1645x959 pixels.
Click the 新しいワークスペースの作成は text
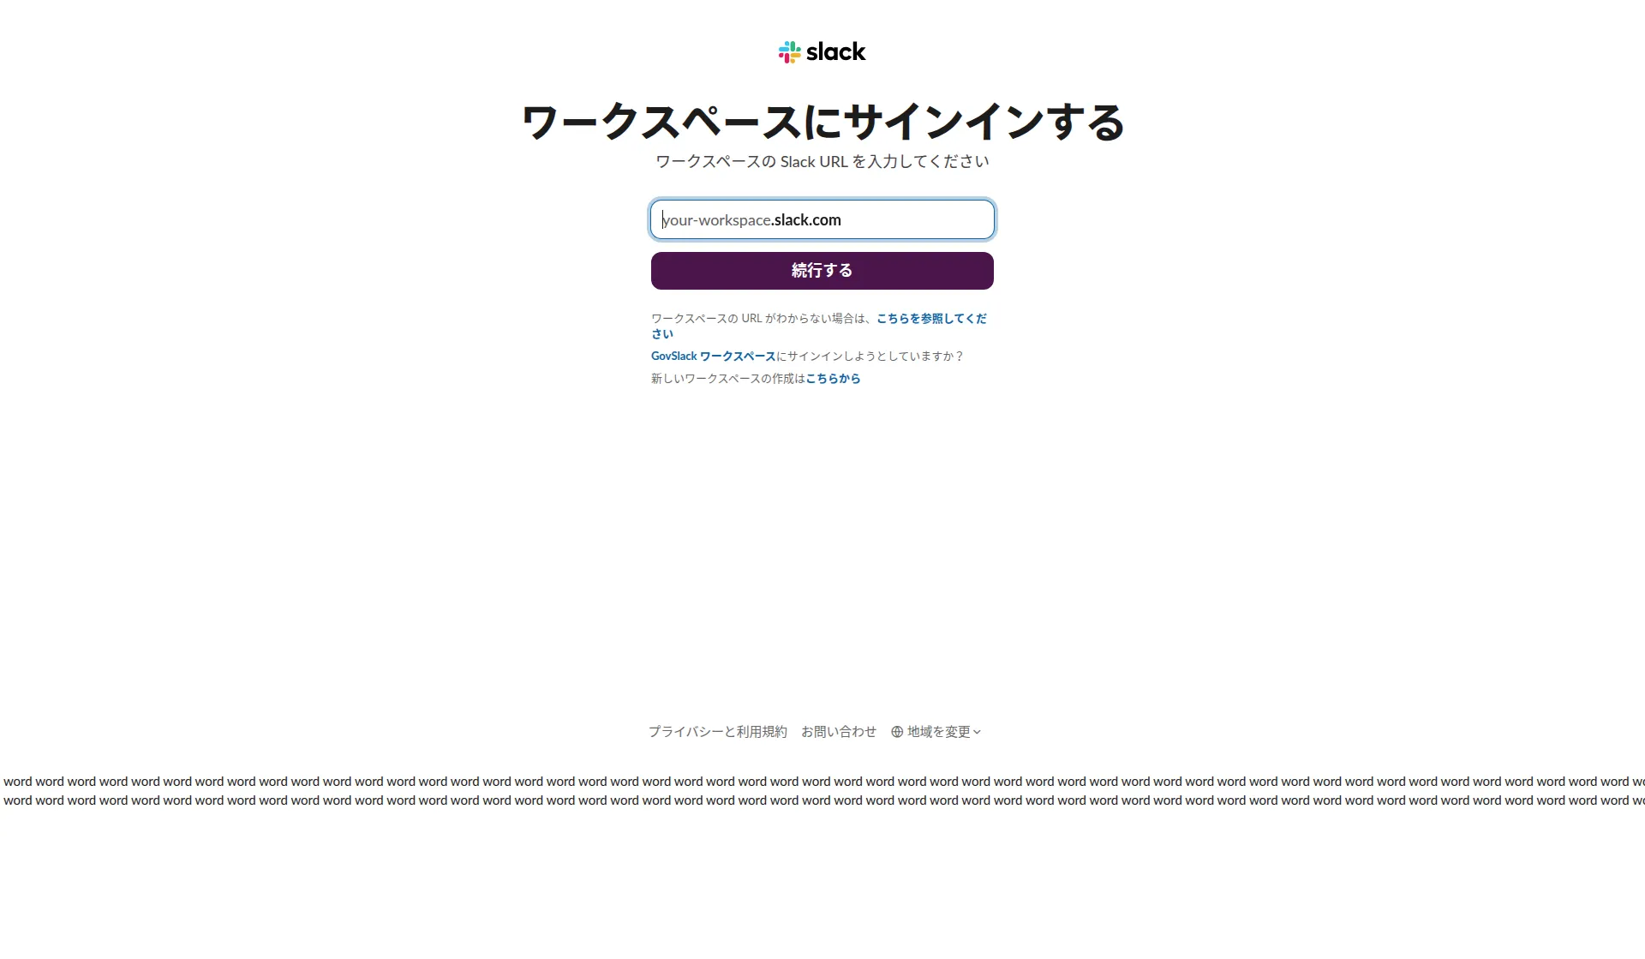(x=728, y=379)
